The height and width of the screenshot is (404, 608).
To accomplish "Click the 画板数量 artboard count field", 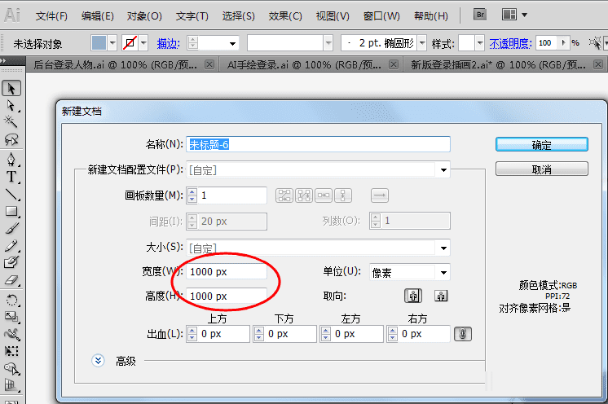I will click(x=232, y=195).
